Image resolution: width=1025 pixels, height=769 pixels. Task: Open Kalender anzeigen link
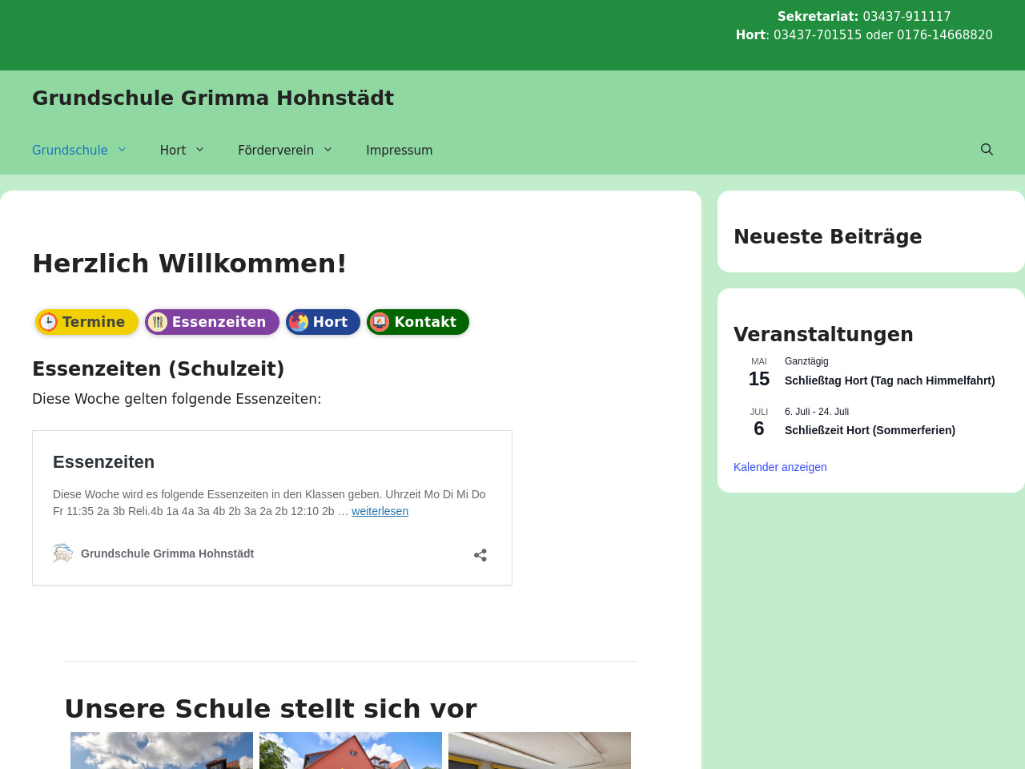point(780,467)
